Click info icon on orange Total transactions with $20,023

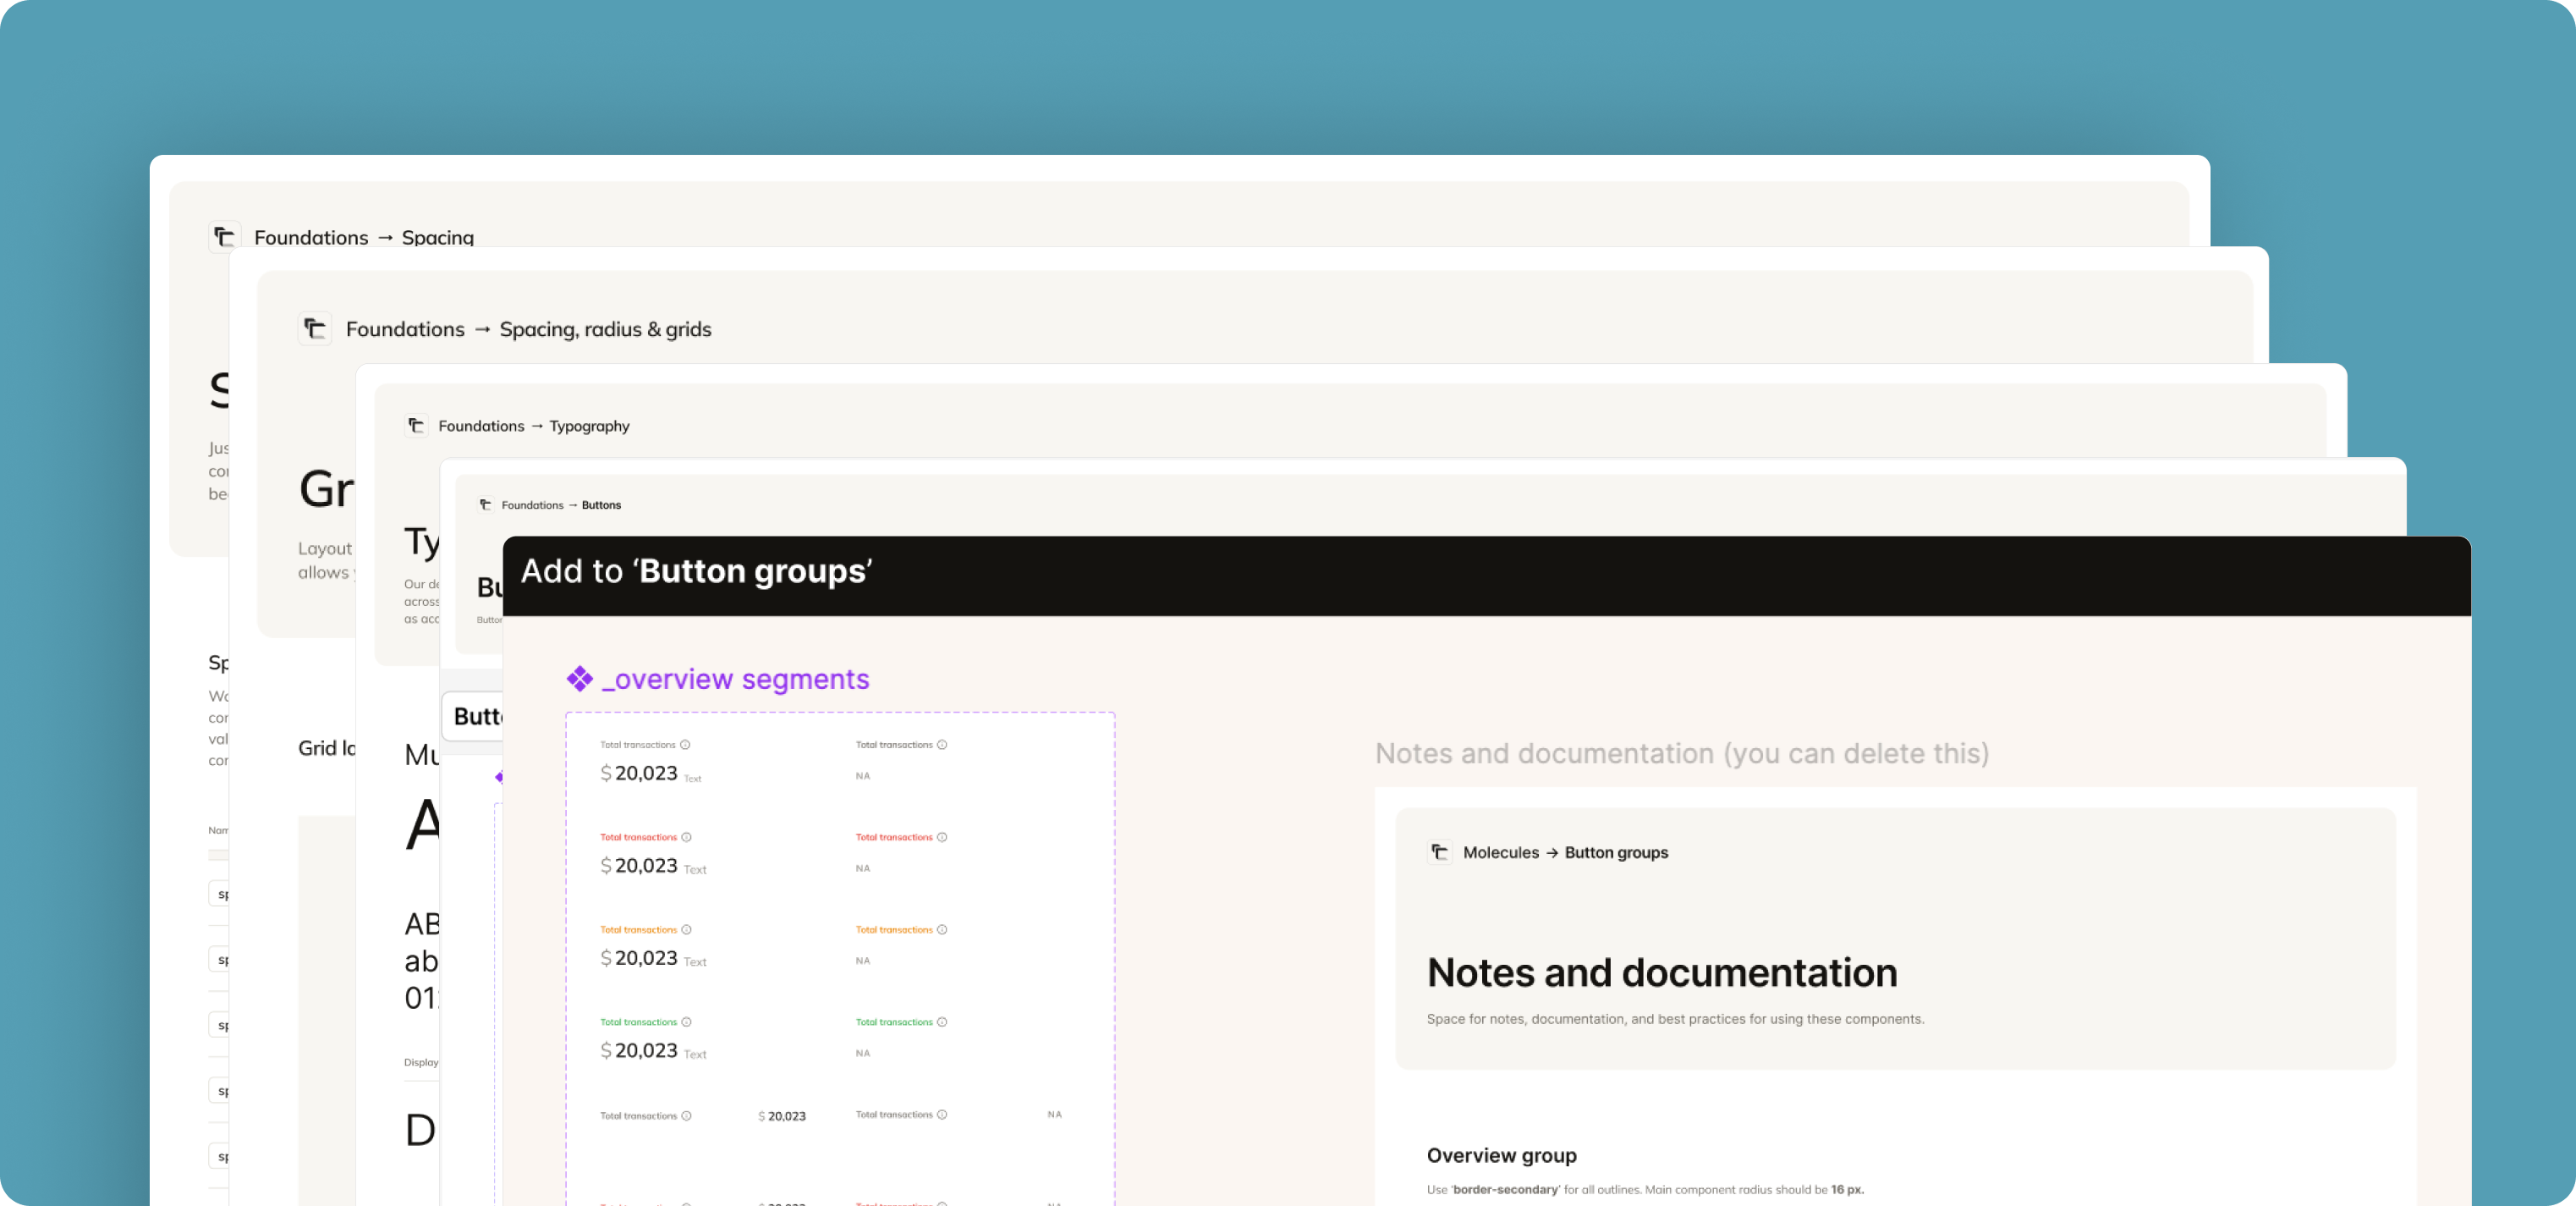[686, 930]
